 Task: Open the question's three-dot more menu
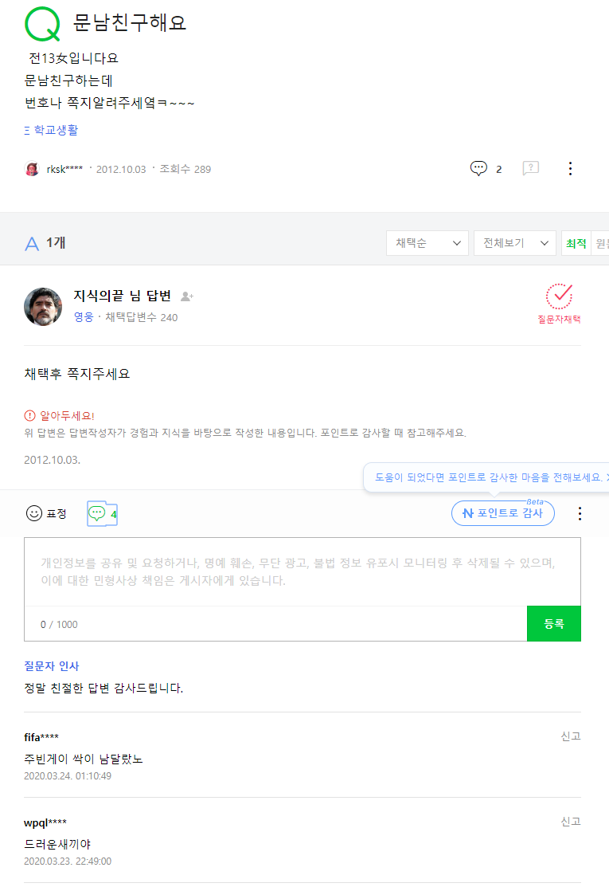click(x=570, y=168)
